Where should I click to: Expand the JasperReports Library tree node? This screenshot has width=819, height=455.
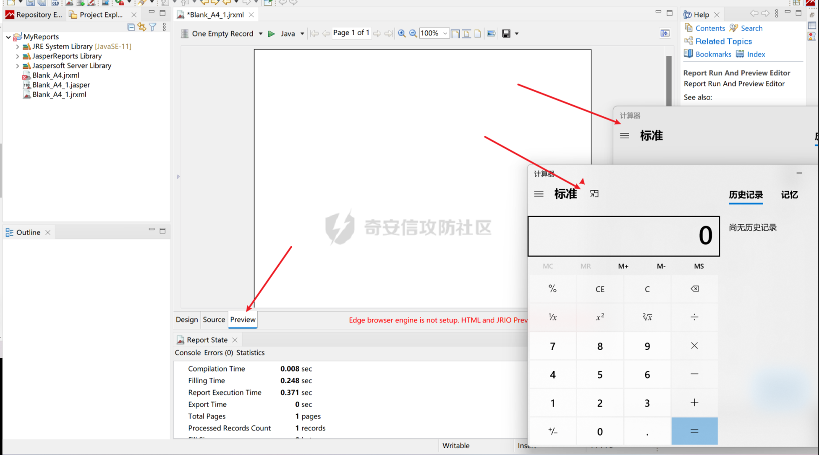point(17,56)
